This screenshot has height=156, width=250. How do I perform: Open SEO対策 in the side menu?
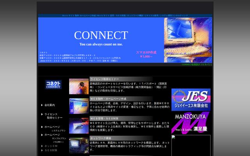pos(51,150)
